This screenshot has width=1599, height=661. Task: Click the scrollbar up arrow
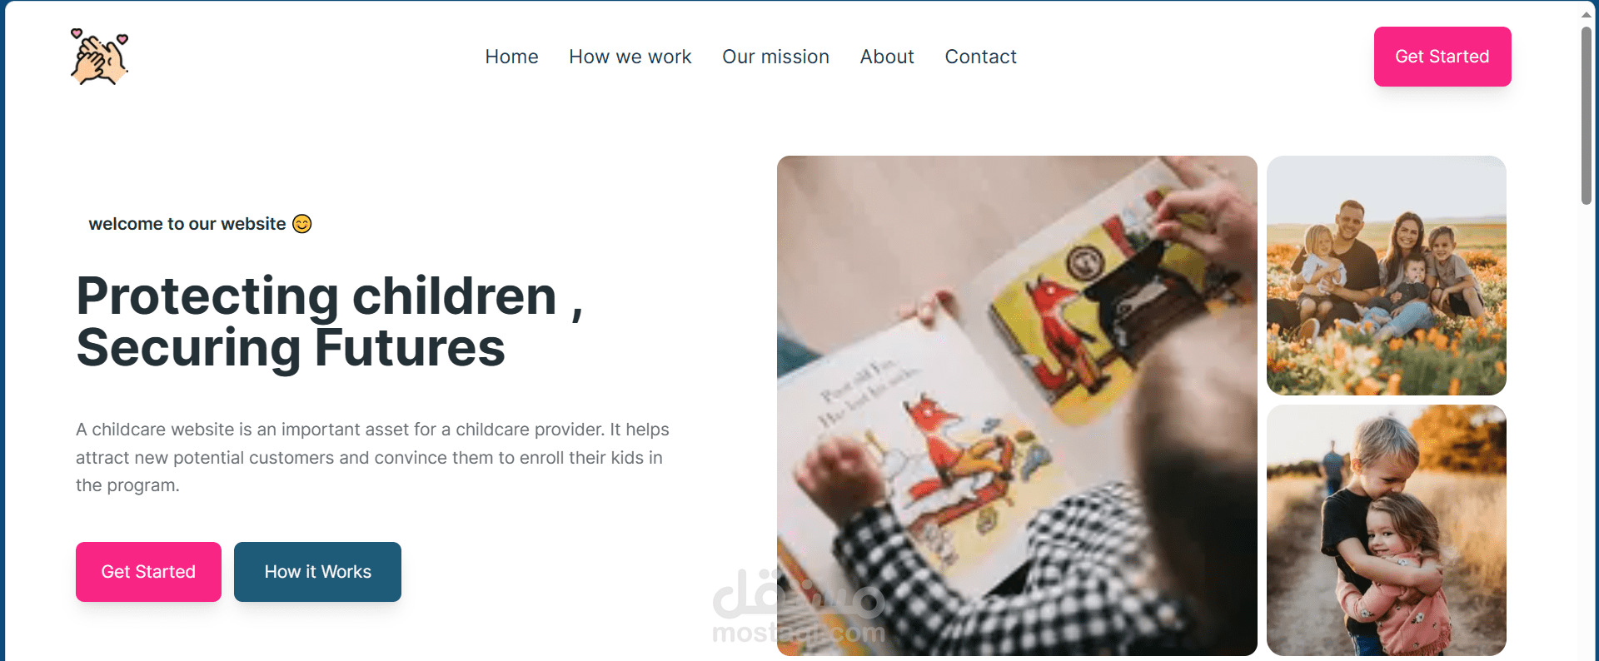[x=1587, y=14]
